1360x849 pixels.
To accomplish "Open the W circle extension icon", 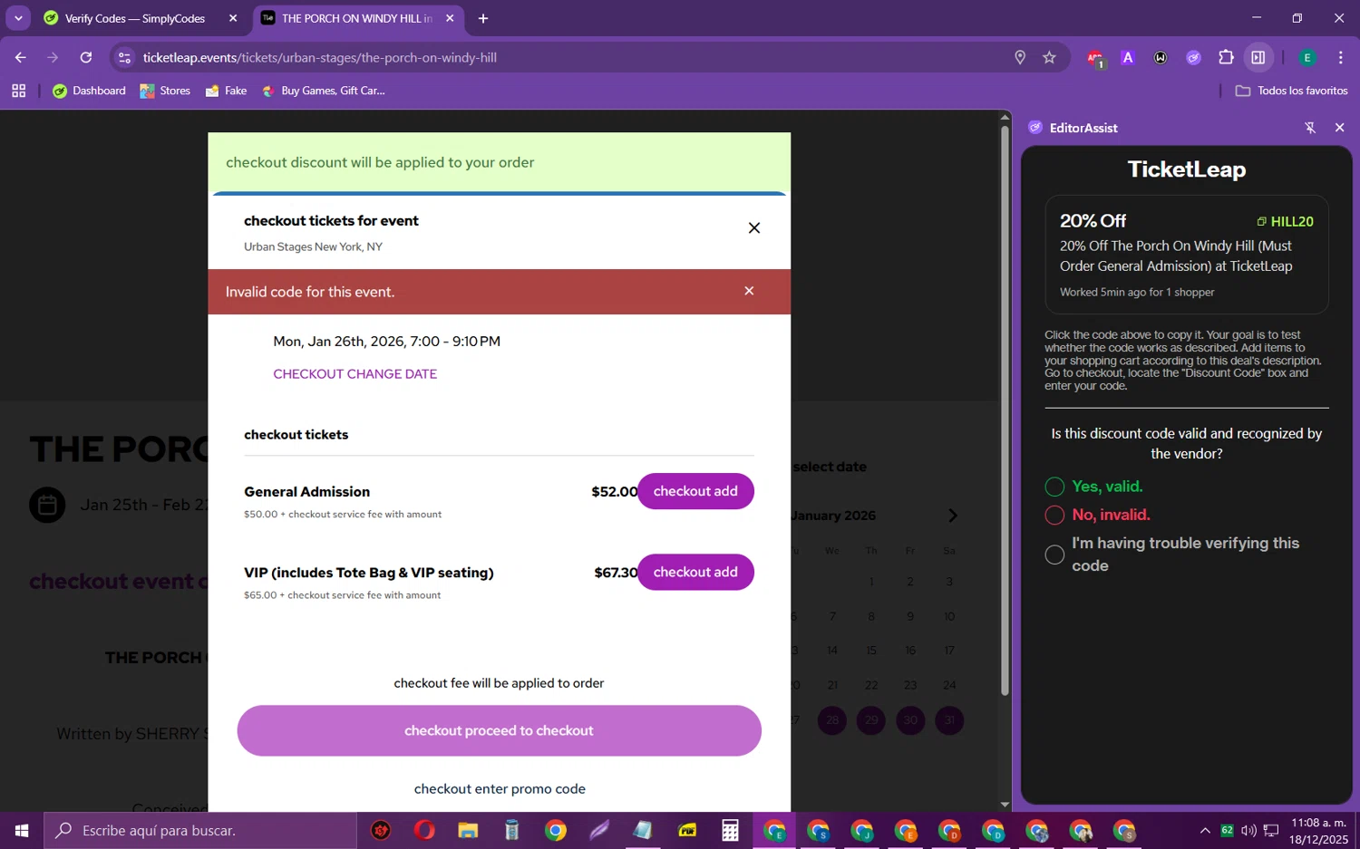I will point(1161,57).
